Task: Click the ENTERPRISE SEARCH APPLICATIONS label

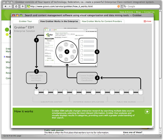Action: pyautogui.click(x=89, y=102)
